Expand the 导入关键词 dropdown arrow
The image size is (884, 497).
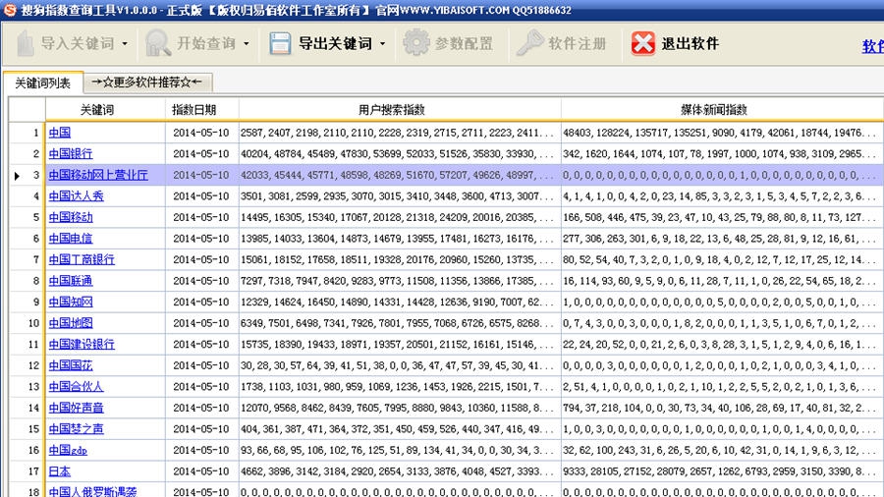pyautogui.click(x=124, y=44)
